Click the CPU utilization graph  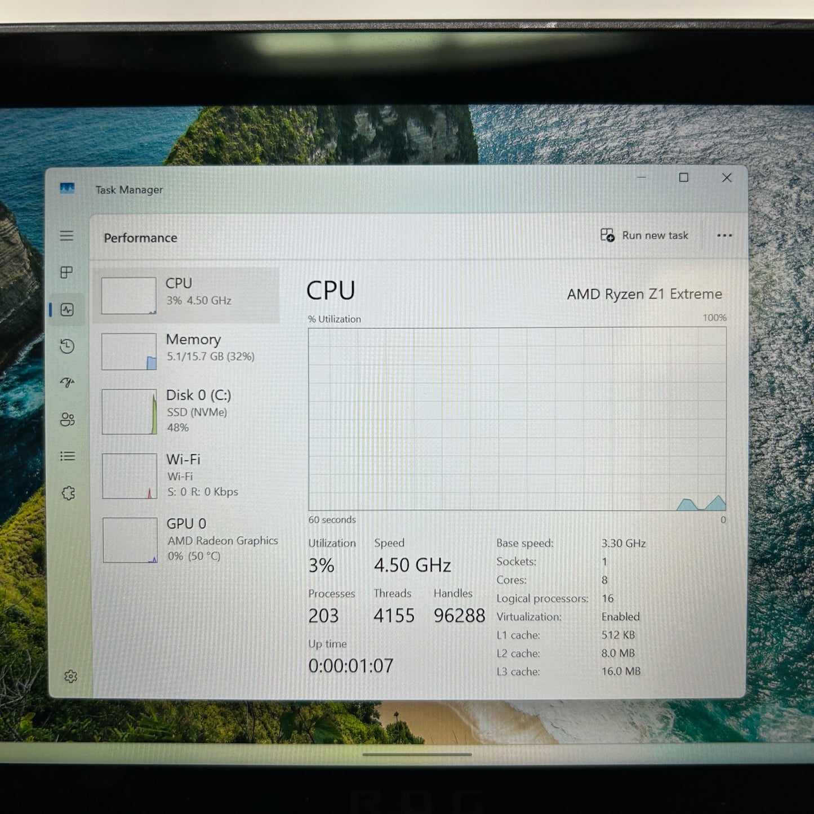tap(517, 419)
